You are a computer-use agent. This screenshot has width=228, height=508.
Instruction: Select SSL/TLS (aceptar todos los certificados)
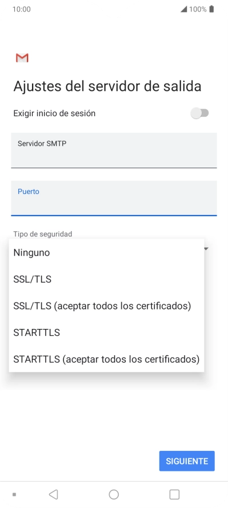click(x=106, y=306)
